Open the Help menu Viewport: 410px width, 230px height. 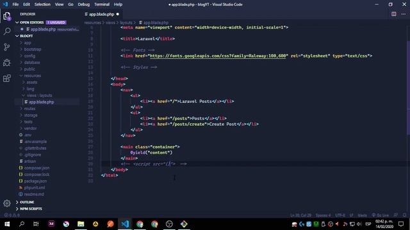click(x=118, y=4)
